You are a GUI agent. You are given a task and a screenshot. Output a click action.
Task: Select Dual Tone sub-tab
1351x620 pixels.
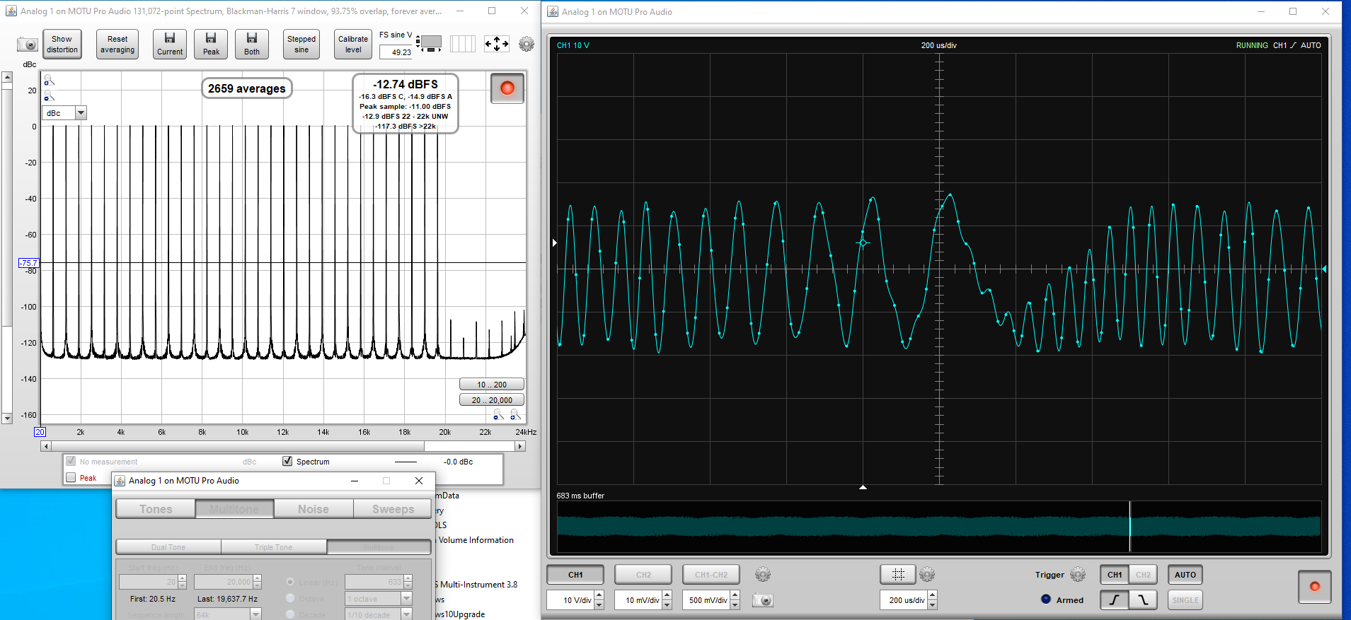pyautogui.click(x=168, y=547)
